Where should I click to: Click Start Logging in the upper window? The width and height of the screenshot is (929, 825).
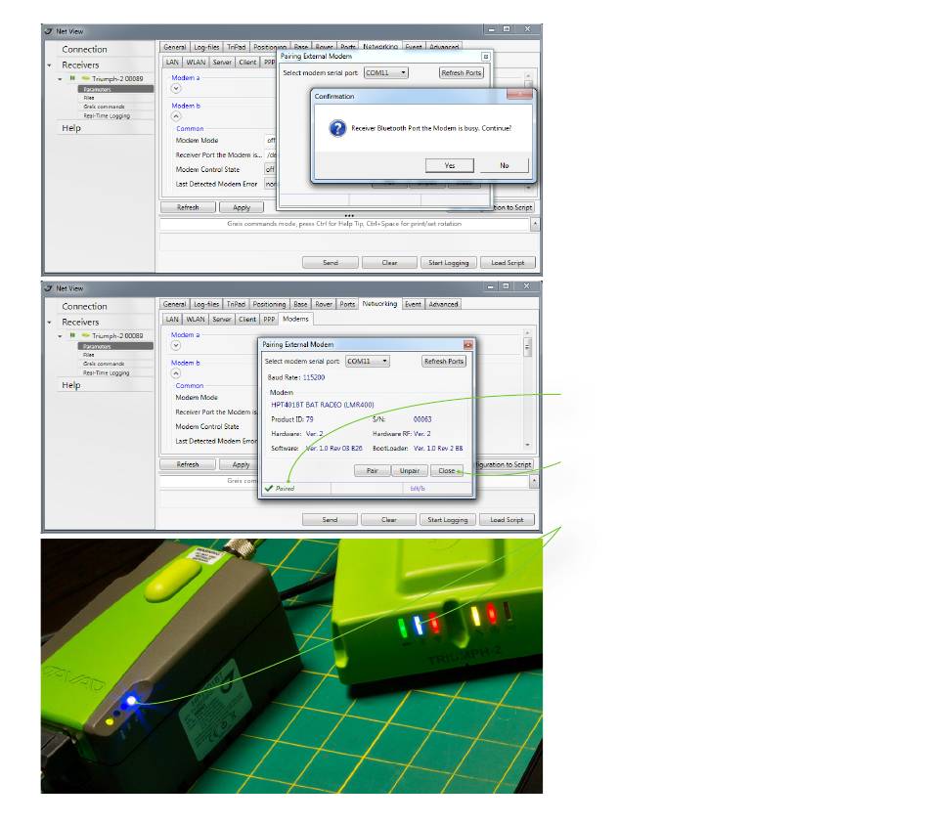(x=449, y=262)
